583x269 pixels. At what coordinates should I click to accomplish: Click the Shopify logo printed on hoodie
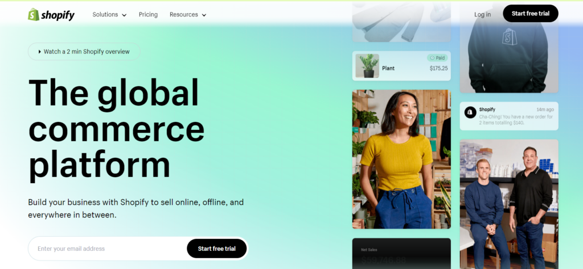pos(508,37)
